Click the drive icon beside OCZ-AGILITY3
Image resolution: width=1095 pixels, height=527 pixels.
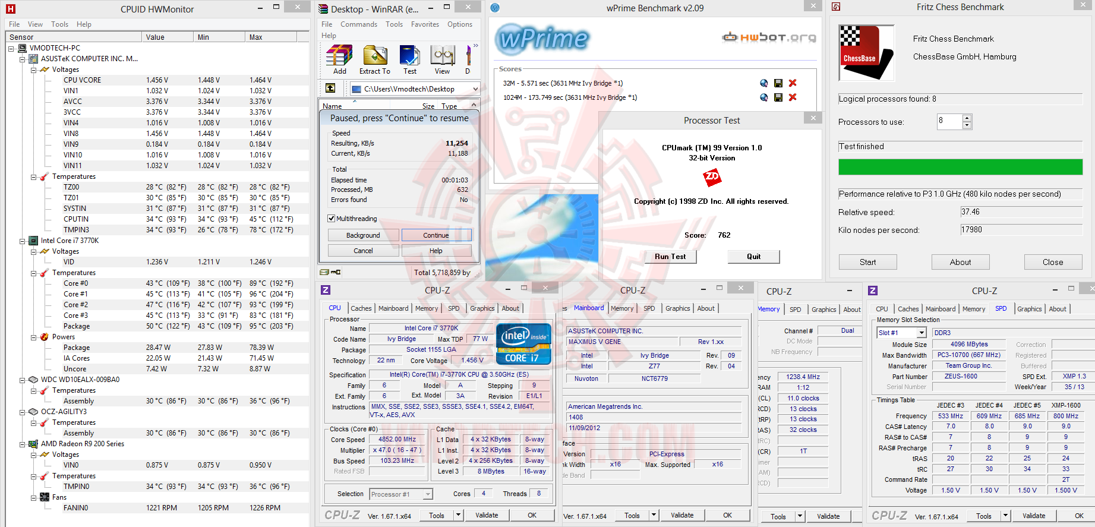[33, 412]
